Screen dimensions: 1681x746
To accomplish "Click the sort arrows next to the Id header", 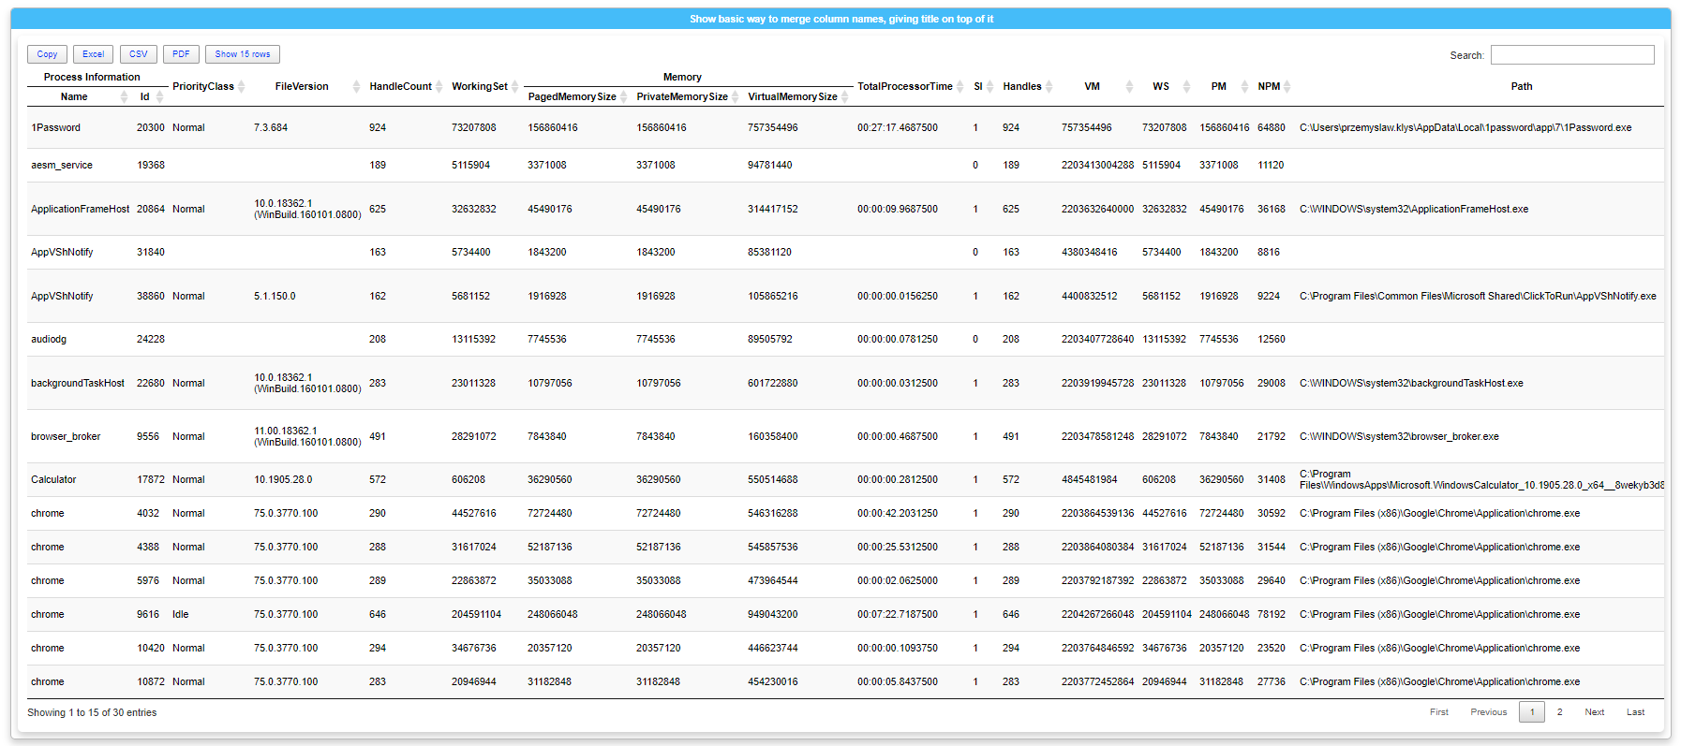I will [159, 97].
